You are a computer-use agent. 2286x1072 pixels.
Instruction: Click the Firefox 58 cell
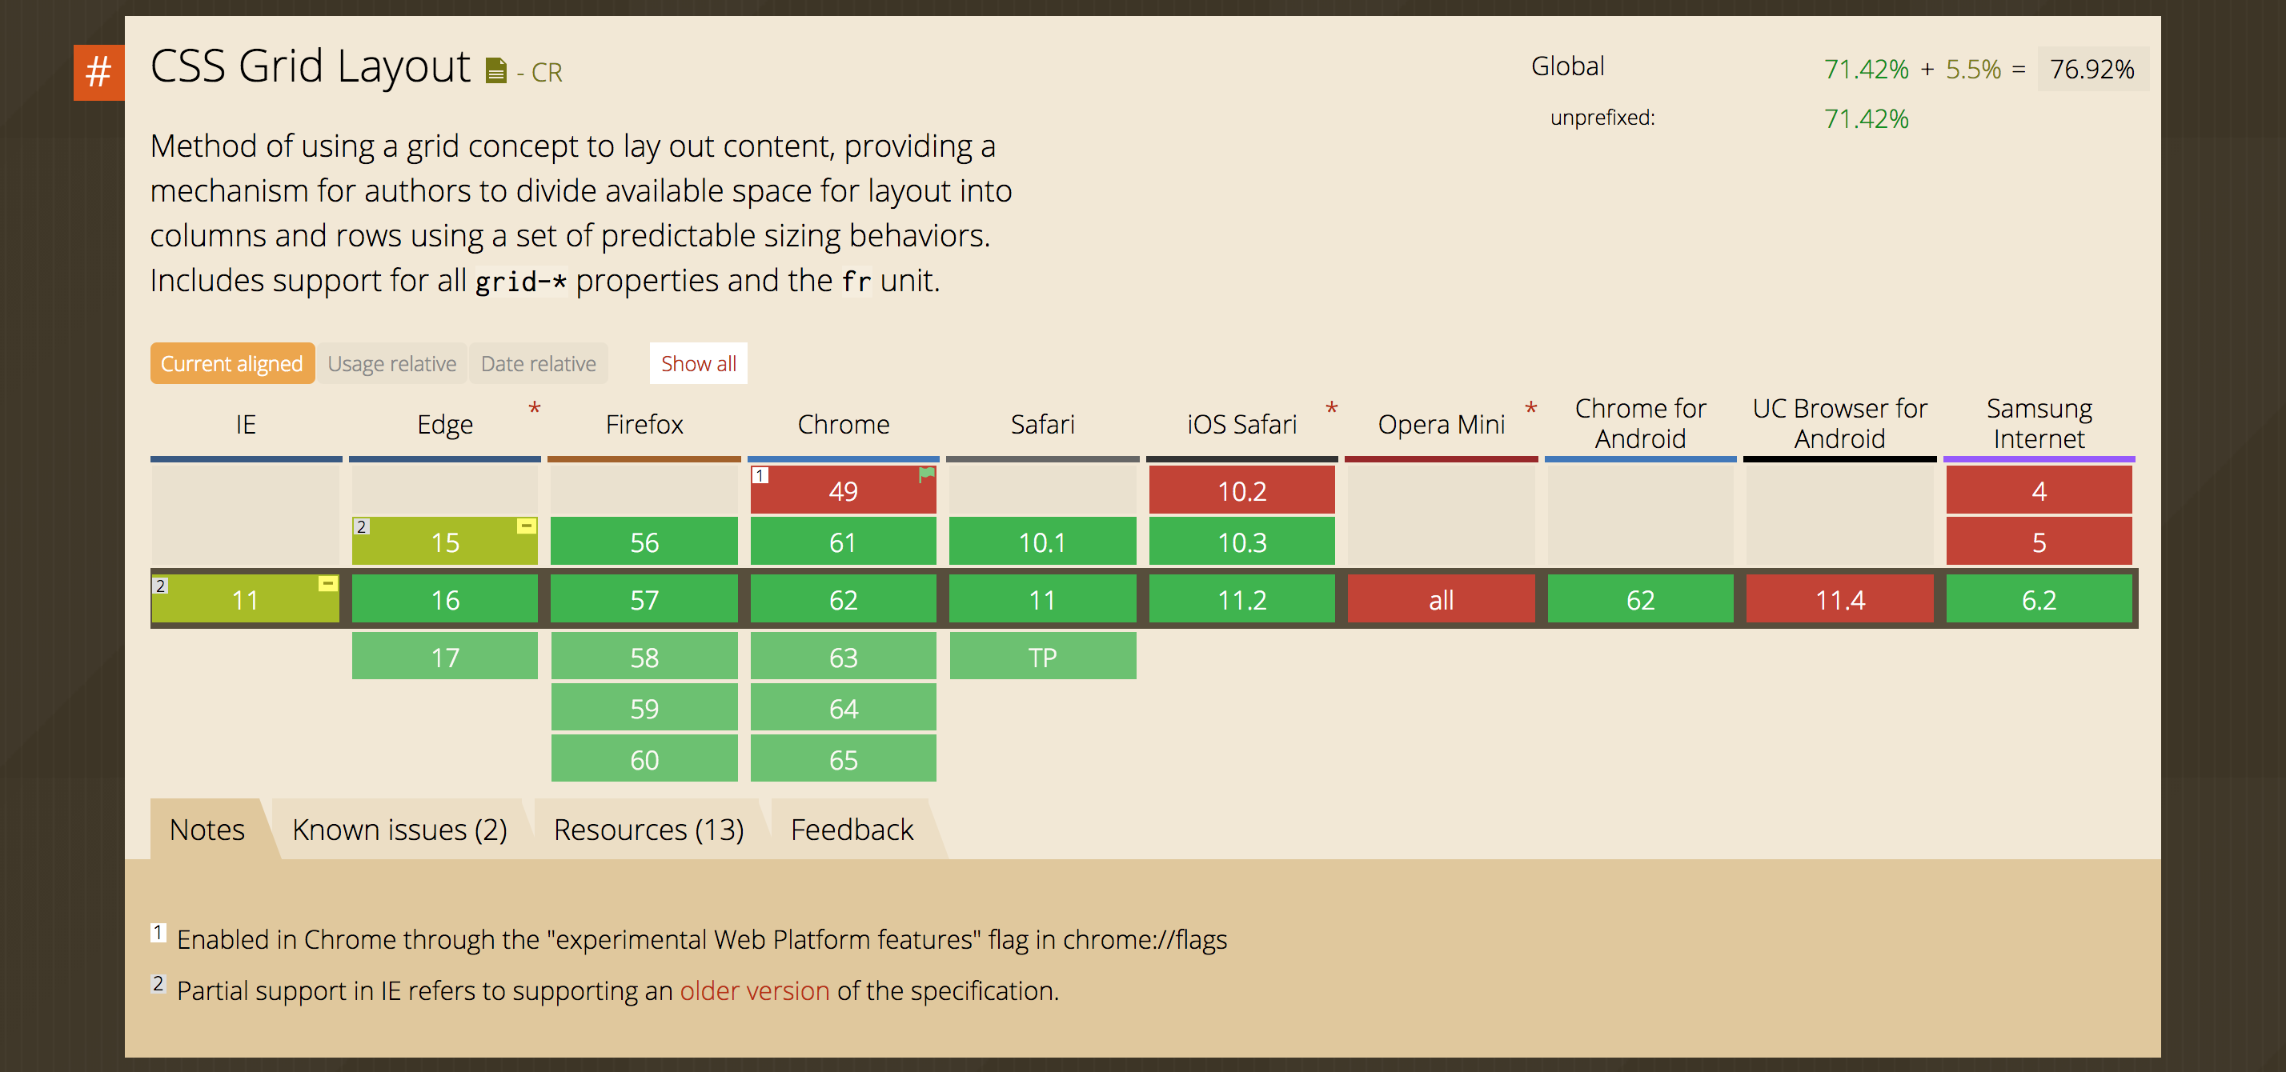(644, 656)
